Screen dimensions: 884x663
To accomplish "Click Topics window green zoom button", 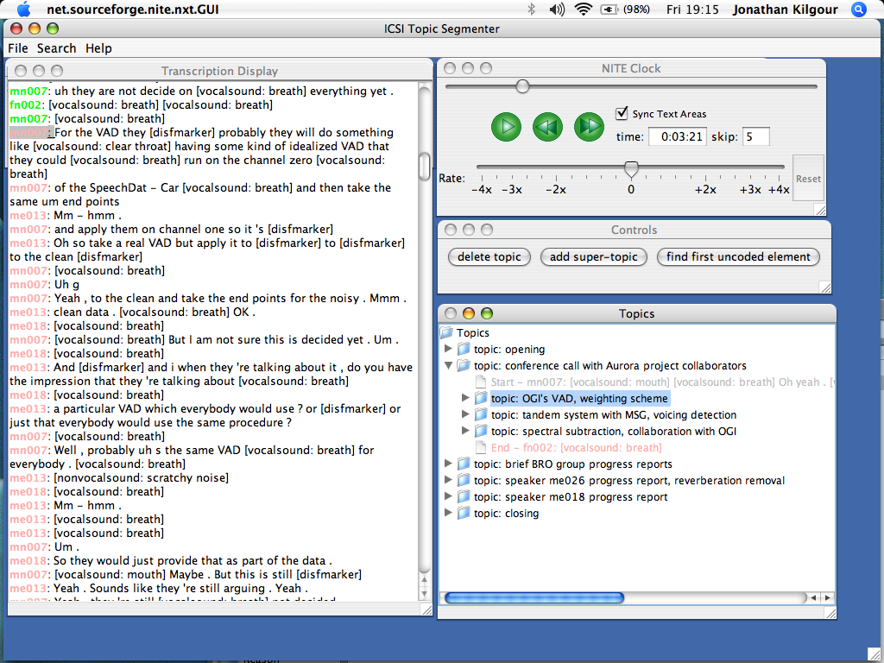I will point(487,313).
